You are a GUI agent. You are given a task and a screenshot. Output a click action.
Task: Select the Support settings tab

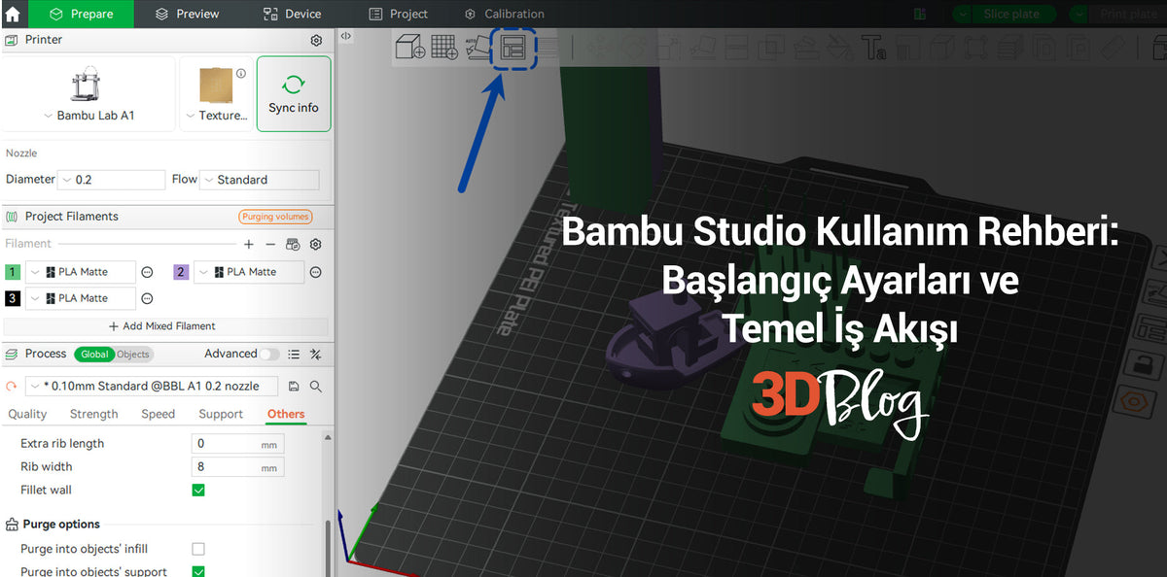[221, 414]
